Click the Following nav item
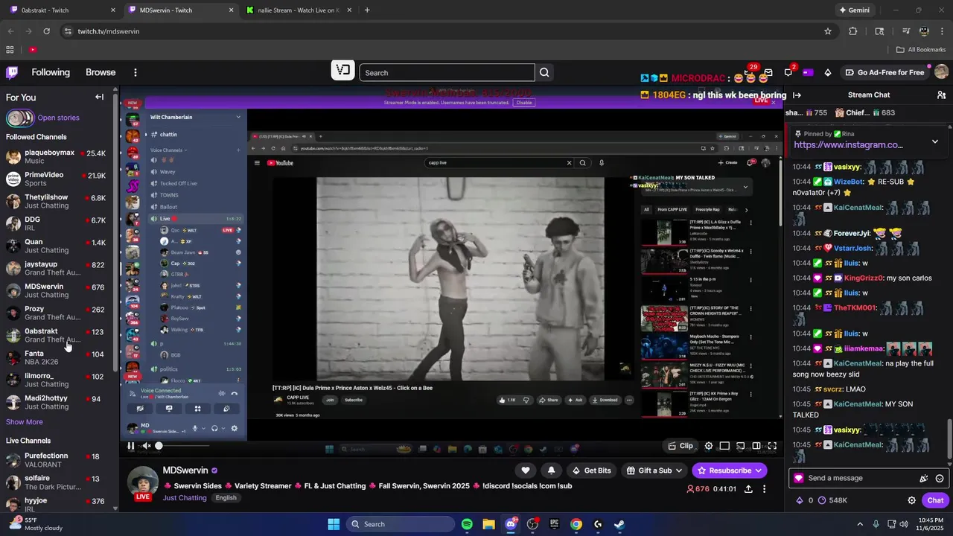The height and width of the screenshot is (536, 953). point(51,72)
